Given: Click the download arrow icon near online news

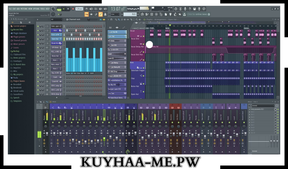Looking at the screenshot, I should tap(184, 14).
